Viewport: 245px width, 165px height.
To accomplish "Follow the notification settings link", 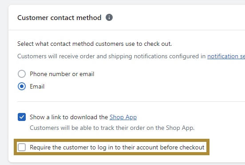I will (226, 56).
